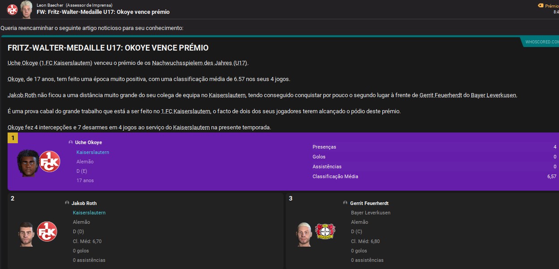Open 1.FC Kaiserslautern link in first sentence

(x=67, y=63)
